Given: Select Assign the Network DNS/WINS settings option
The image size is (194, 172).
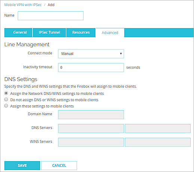Looking at the screenshot, I should pyautogui.click(x=6, y=93).
